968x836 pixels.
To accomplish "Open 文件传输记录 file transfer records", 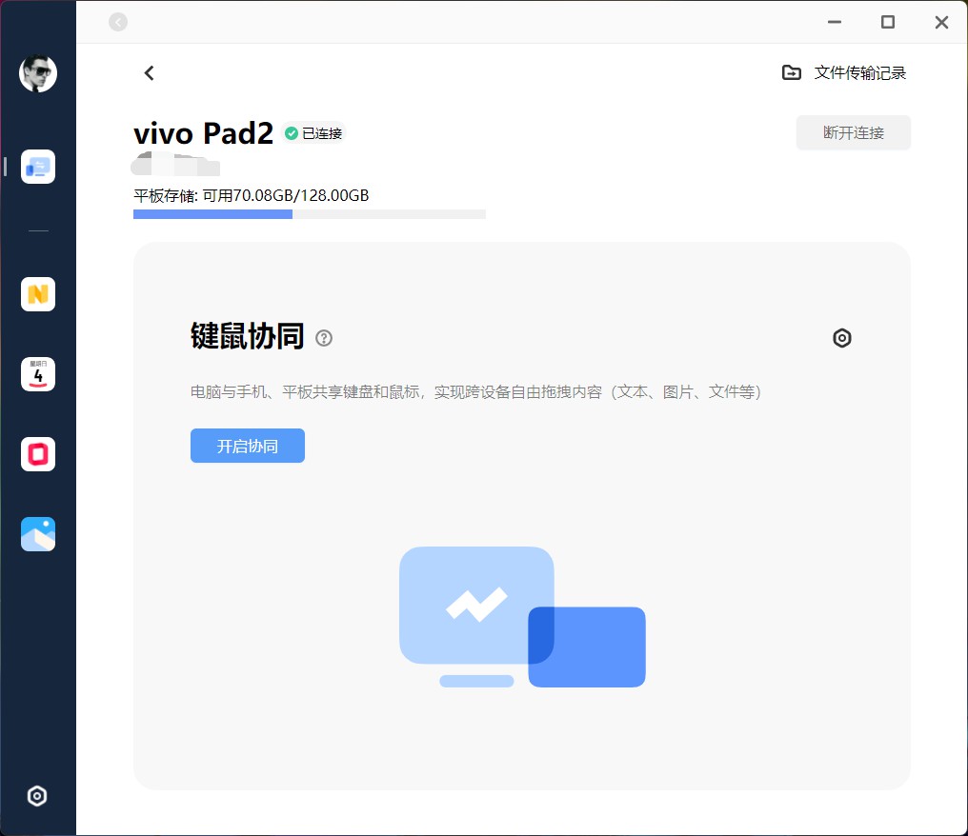I will [x=860, y=72].
